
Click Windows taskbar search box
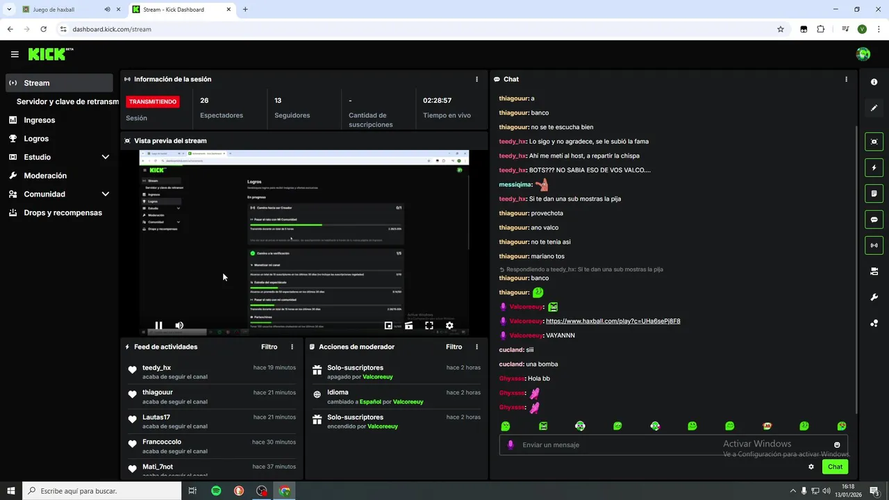[x=102, y=491]
